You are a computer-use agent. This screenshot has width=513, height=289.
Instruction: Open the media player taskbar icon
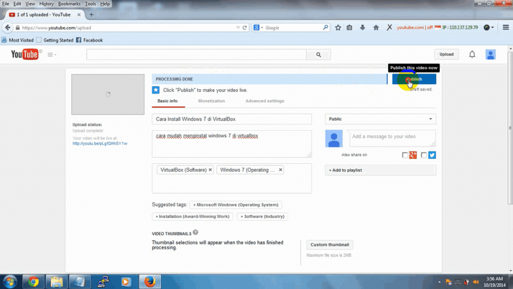(x=126, y=281)
